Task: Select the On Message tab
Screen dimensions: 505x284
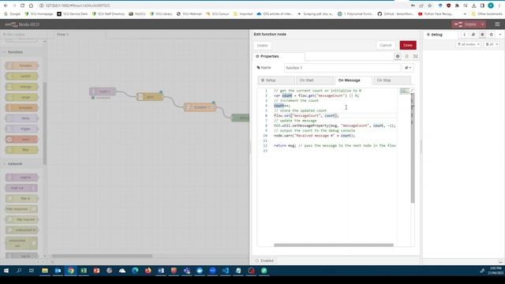Action: point(353,80)
